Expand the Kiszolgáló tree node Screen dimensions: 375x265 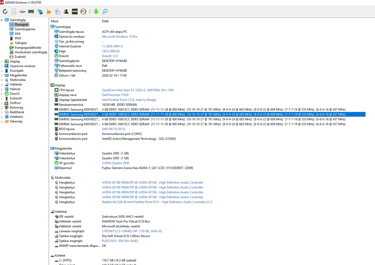coord(2,71)
